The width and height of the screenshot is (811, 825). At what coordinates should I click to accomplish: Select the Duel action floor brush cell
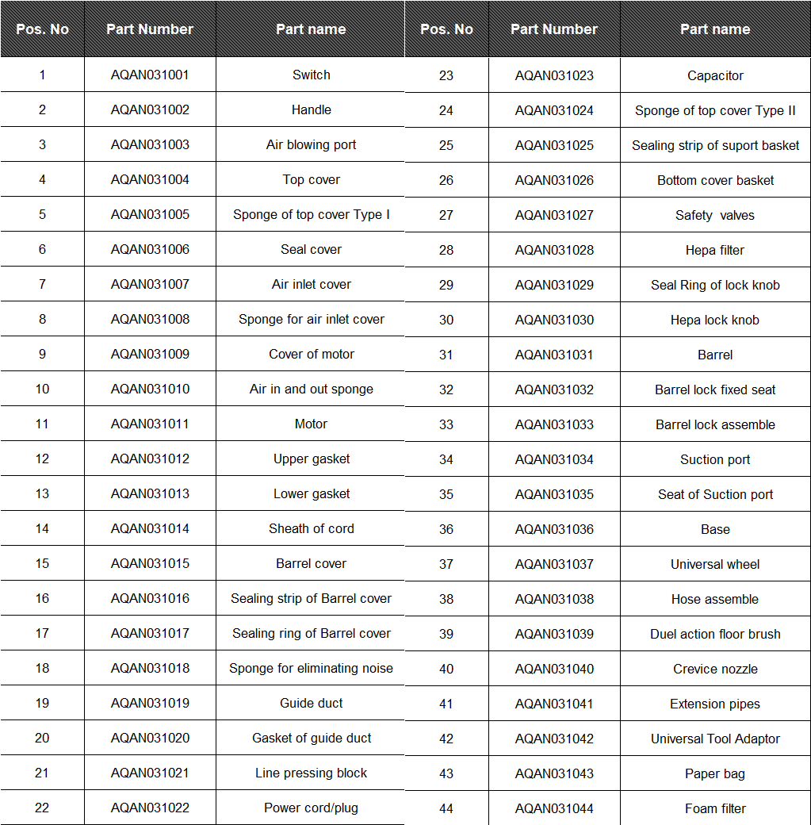[x=715, y=634]
